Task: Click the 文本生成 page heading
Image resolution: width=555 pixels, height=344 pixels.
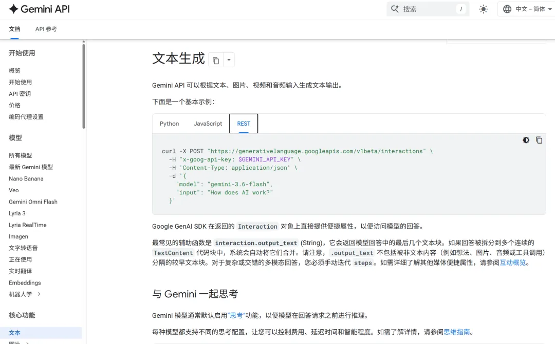Action: 178,58
